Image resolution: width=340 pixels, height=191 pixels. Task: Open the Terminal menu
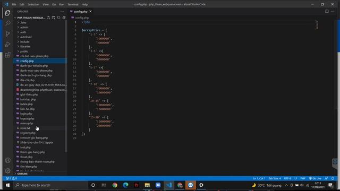point(73,4)
